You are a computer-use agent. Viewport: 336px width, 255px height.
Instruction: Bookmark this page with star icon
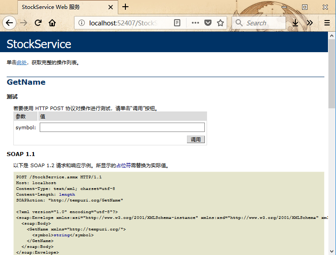click(220, 23)
